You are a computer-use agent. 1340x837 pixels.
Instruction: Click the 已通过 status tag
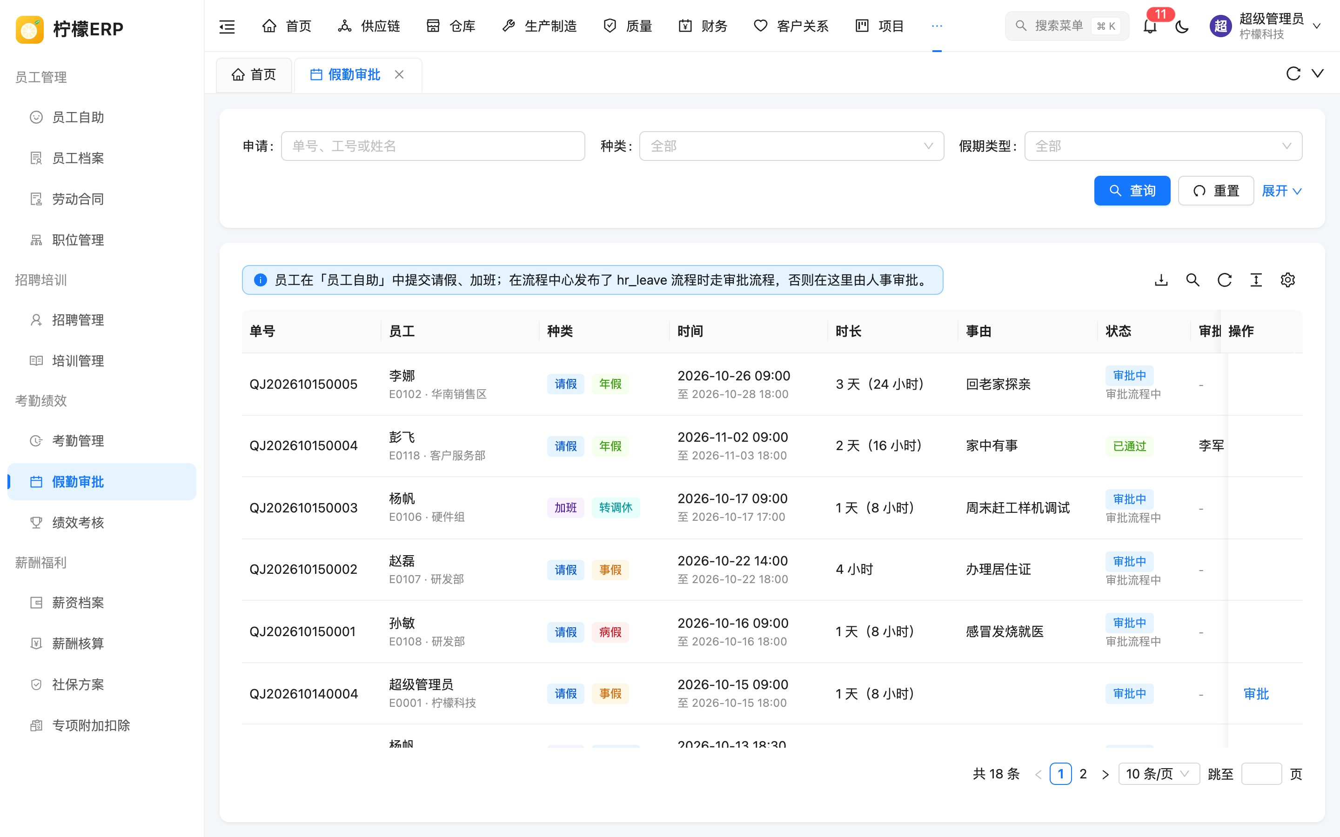tap(1129, 446)
